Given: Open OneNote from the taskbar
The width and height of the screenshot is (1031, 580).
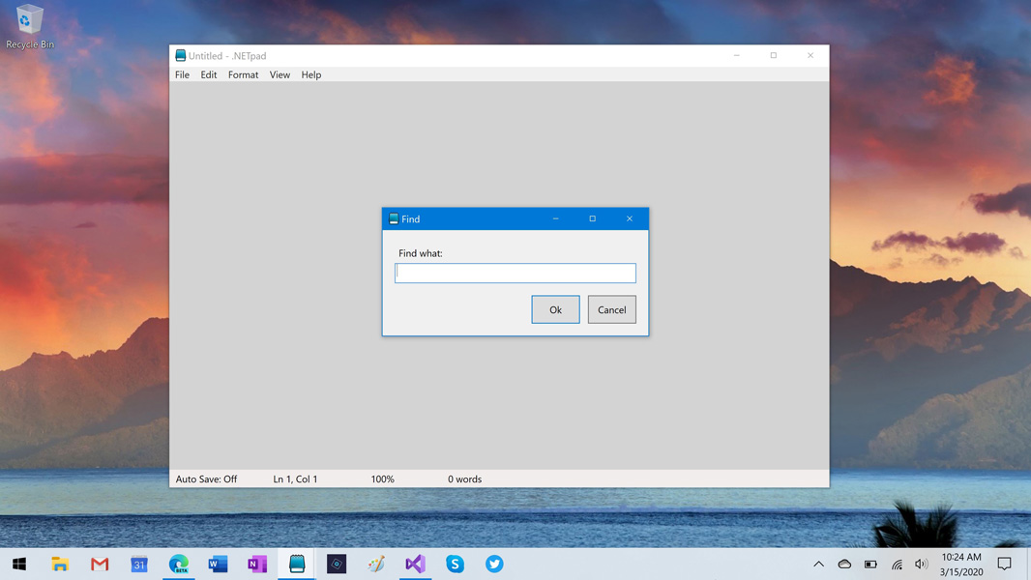Looking at the screenshot, I should tap(257, 565).
